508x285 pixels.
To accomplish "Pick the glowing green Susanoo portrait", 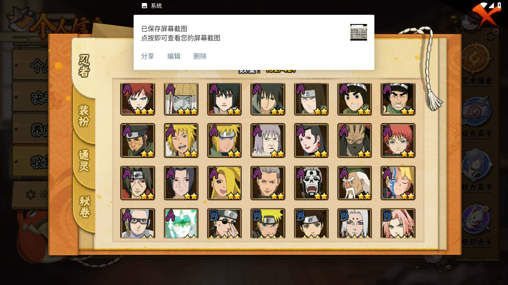I will tap(181, 223).
